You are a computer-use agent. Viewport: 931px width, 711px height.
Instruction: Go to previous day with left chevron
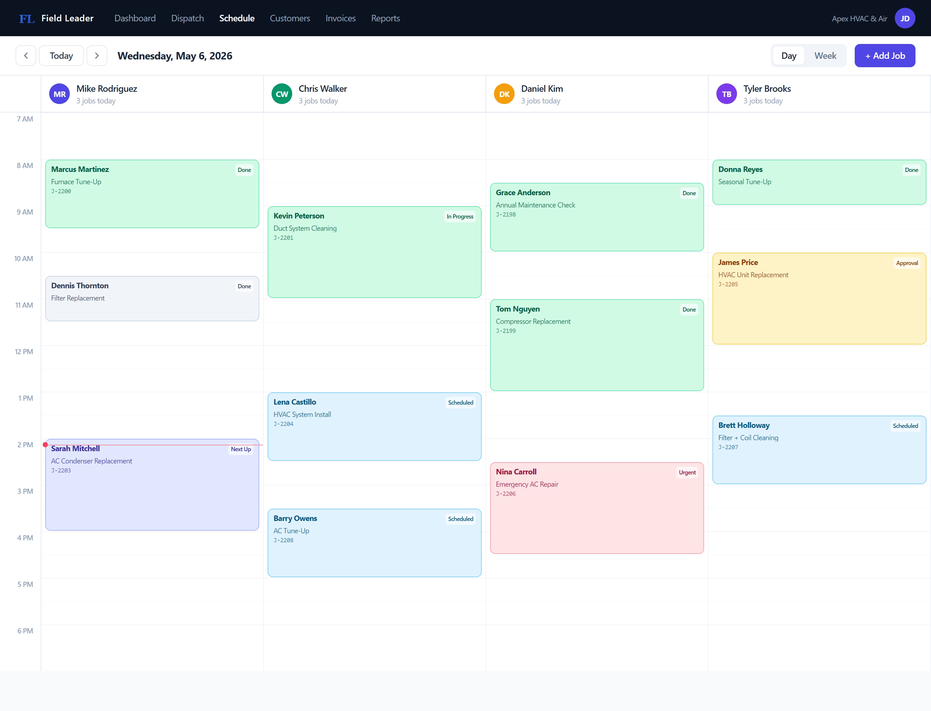26,56
